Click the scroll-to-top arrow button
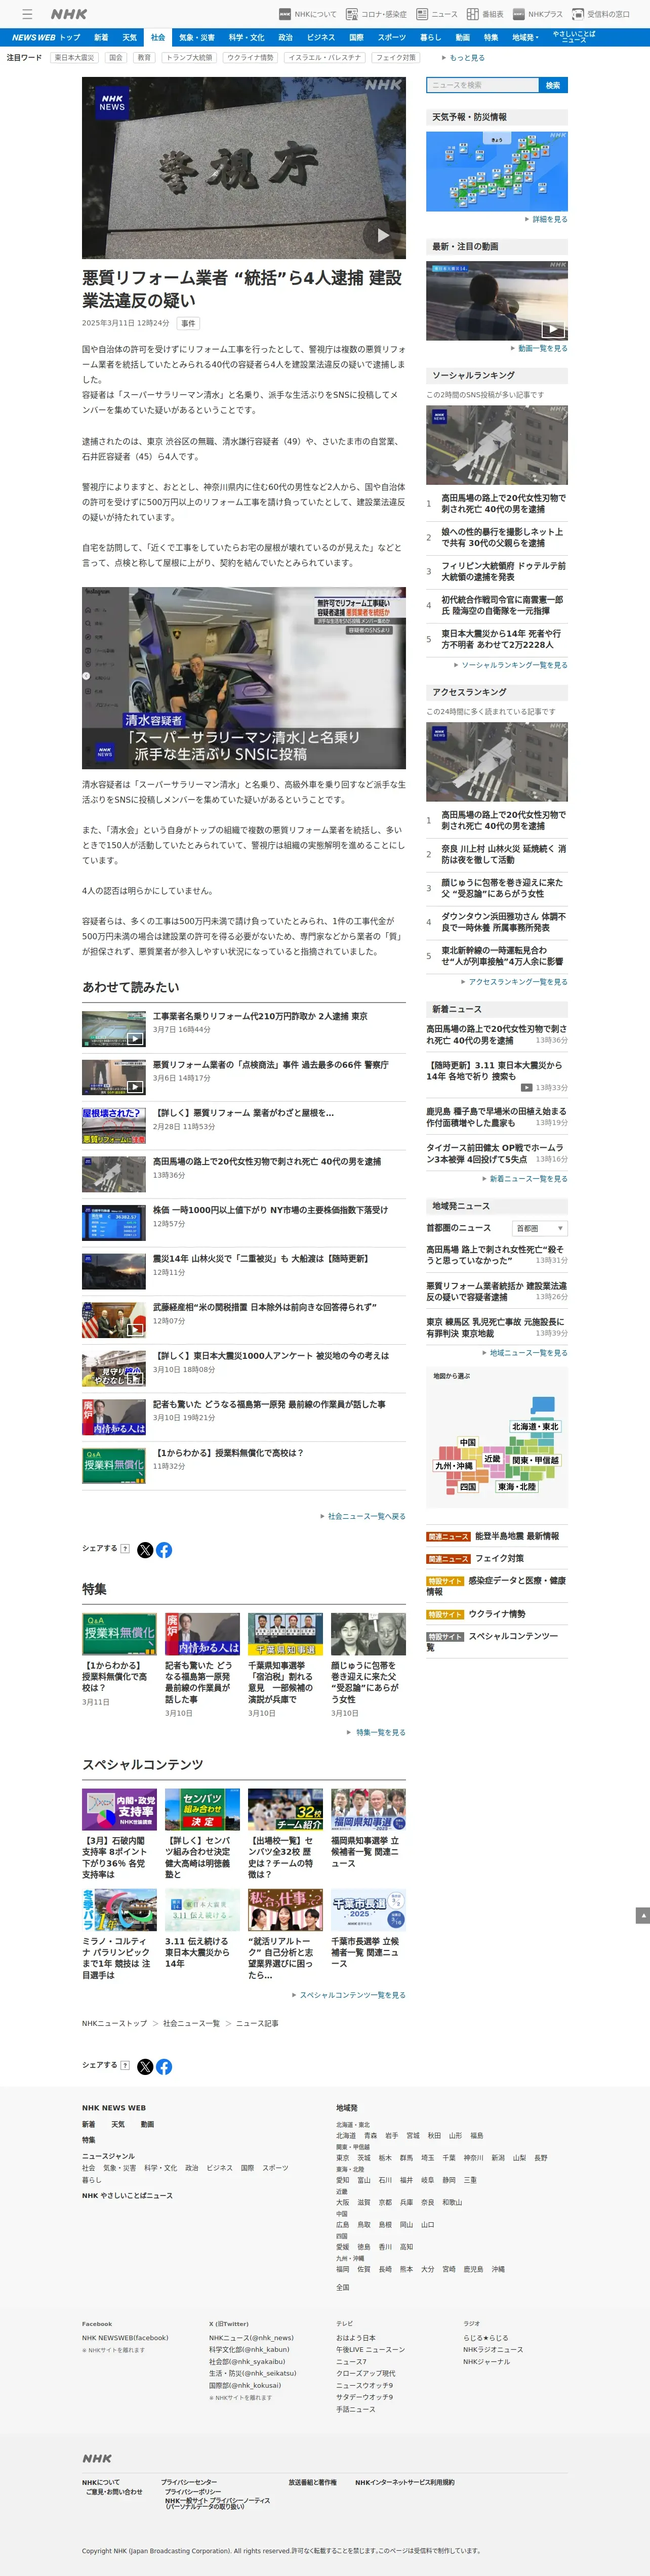Image resolution: width=650 pixels, height=2576 pixels. pos(643,1915)
